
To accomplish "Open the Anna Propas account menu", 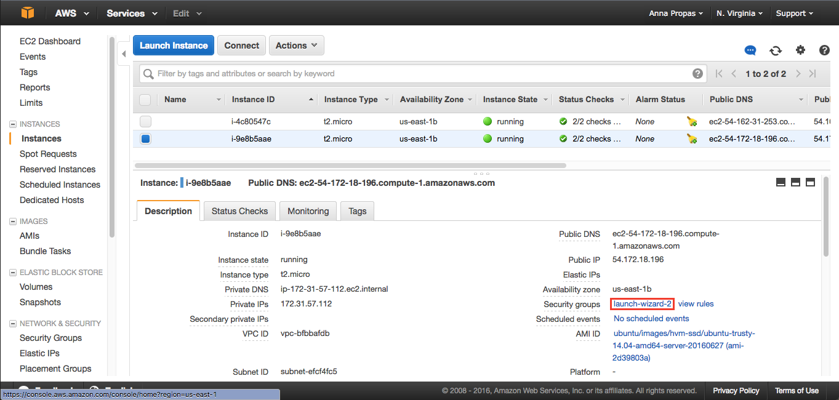I will pos(676,13).
